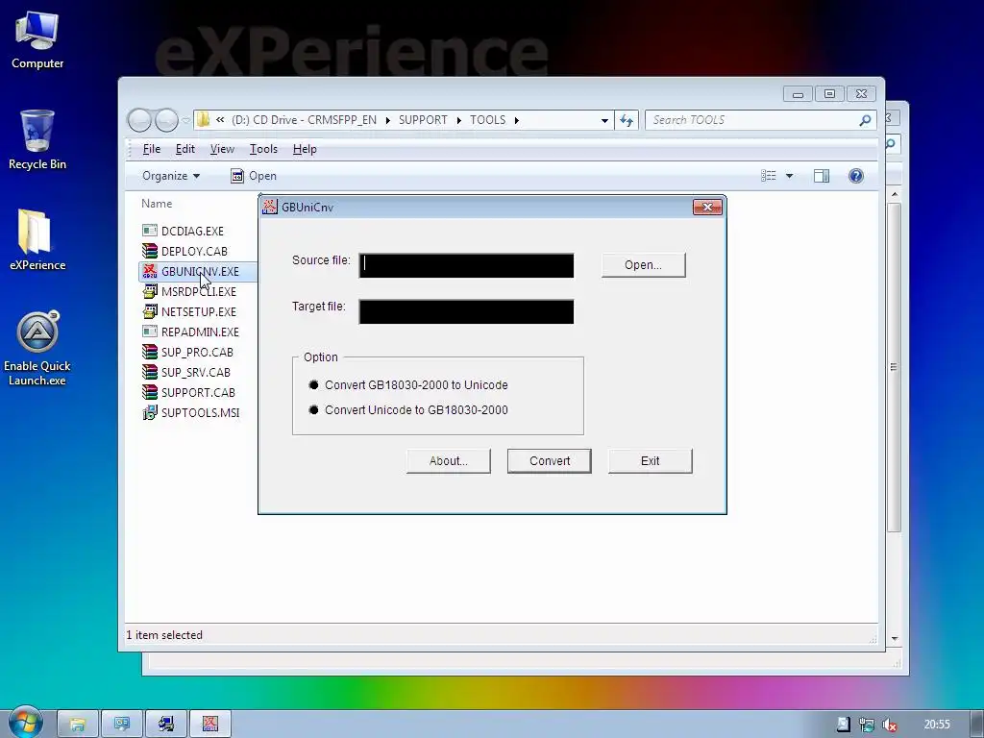Select Convert Unicode to GB18030-2000 option
The height and width of the screenshot is (738, 984).
(408, 409)
